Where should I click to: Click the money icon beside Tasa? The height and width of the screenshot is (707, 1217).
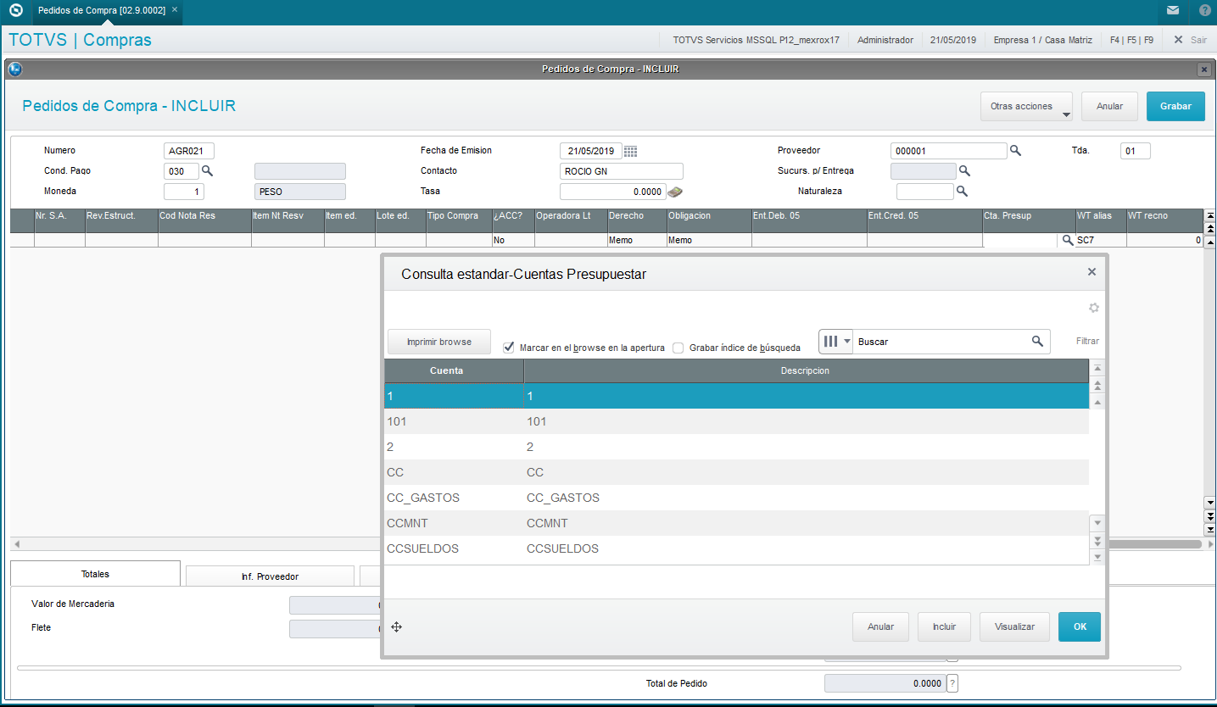[675, 192]
